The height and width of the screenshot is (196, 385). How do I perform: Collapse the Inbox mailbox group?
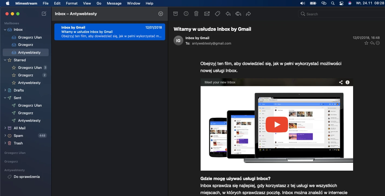(x=5, y=30)
